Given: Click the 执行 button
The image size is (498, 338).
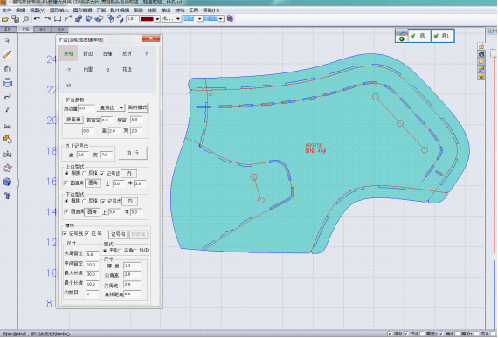Looking at the screenshot, I should tap(133, 153).
